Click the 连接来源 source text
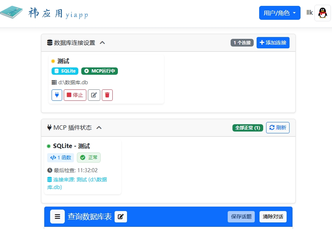 click(77, 184)
